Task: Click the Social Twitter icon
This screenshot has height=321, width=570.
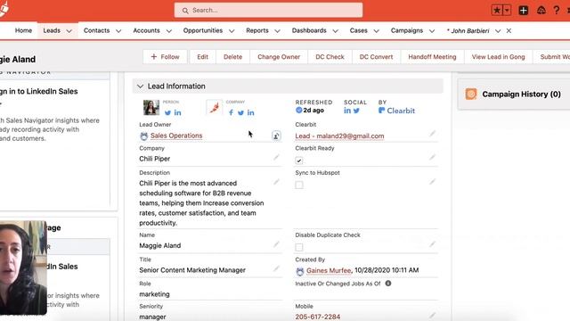Action: pos(356,111)
